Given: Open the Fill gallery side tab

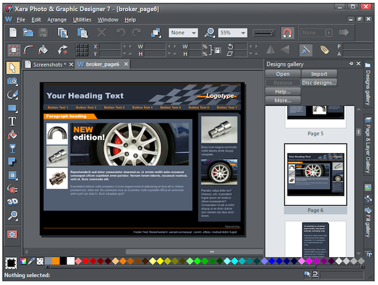Looking at the screenshot, I should point(368,222).
